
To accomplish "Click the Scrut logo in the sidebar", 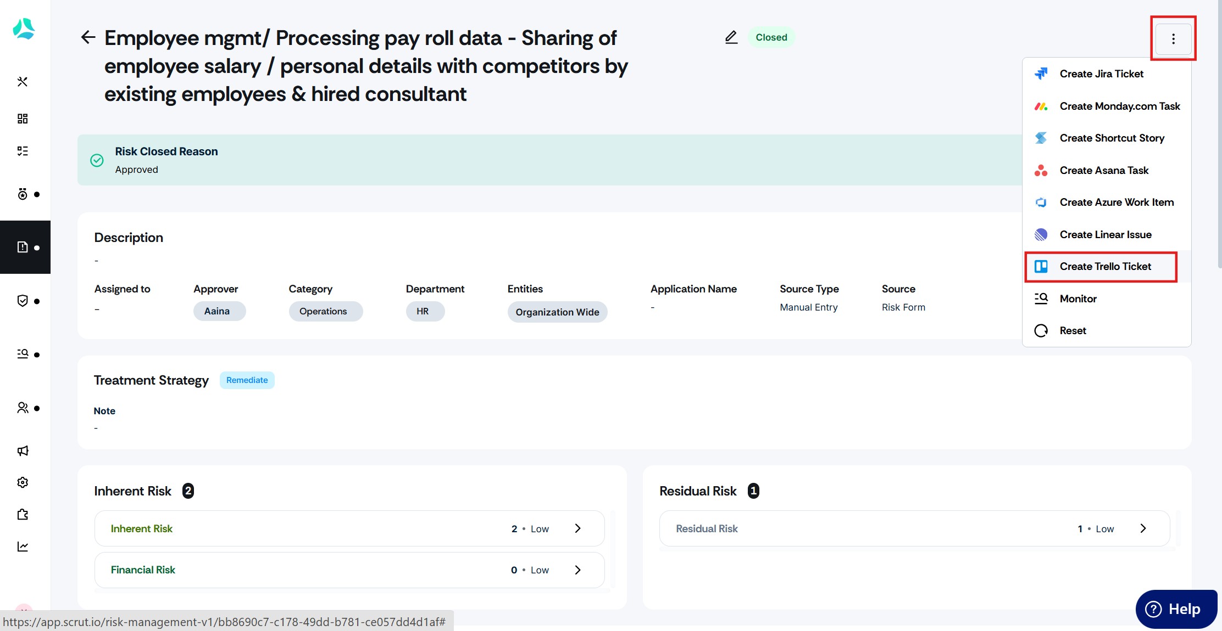I will [24, 29].
